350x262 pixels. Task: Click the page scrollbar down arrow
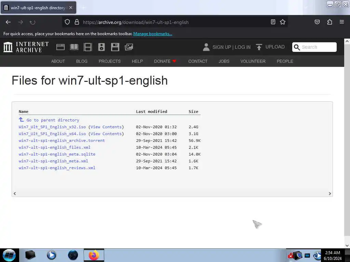tap(347, 246)
